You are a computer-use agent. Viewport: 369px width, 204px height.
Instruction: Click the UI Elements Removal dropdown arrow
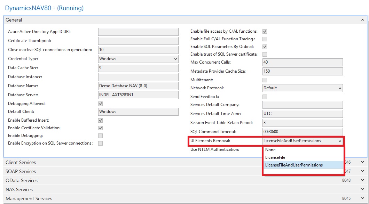coord(339,141)
